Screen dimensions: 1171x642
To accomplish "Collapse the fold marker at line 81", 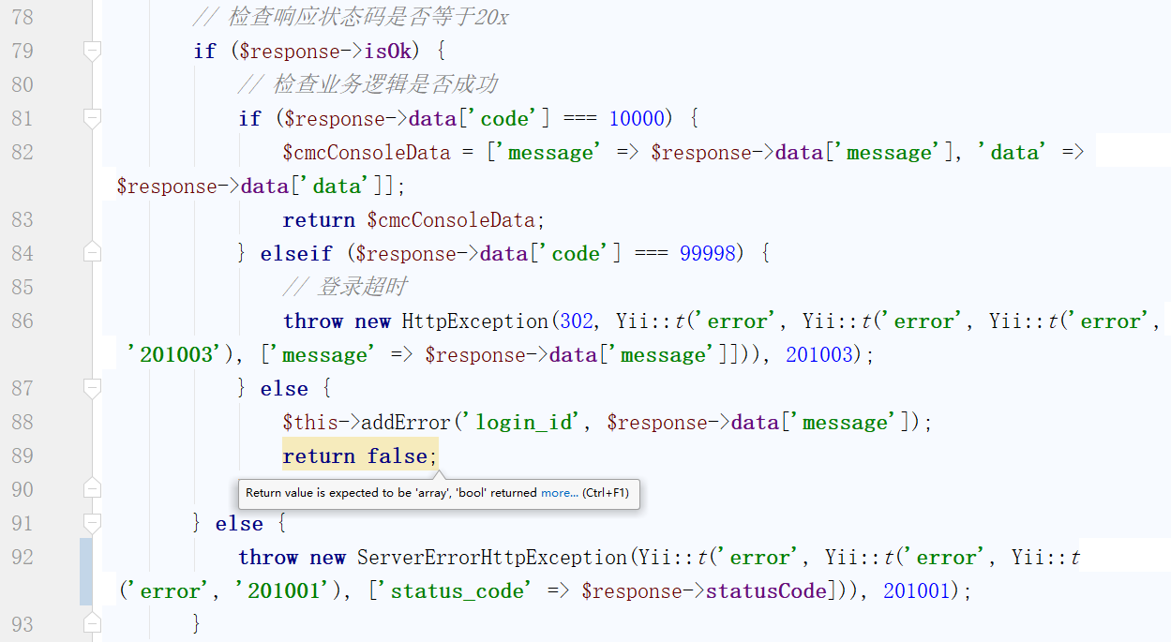I will point(92,118).
